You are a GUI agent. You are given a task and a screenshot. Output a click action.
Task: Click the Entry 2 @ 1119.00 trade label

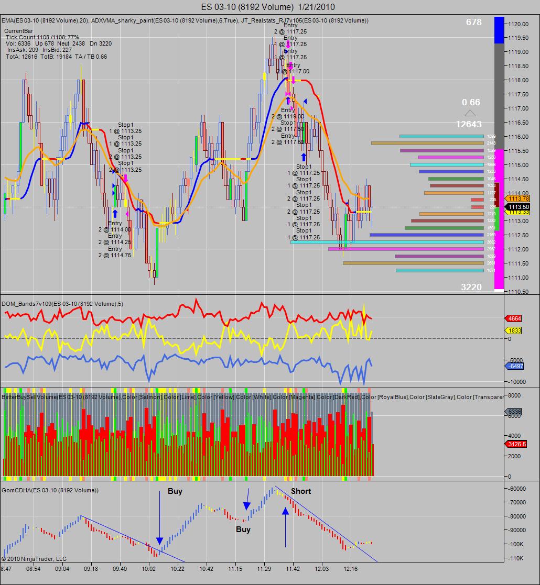click(x=287, y=113)
